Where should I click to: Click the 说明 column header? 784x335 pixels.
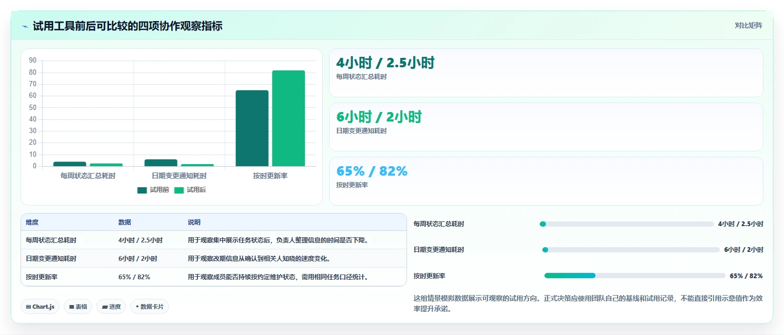pyautogui.click(x=194, y=222)
